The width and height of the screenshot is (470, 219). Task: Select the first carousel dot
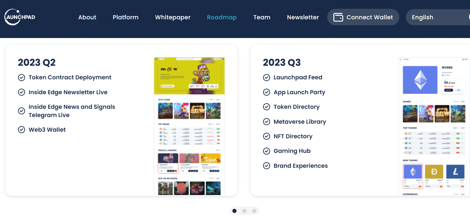pos(234,211)
